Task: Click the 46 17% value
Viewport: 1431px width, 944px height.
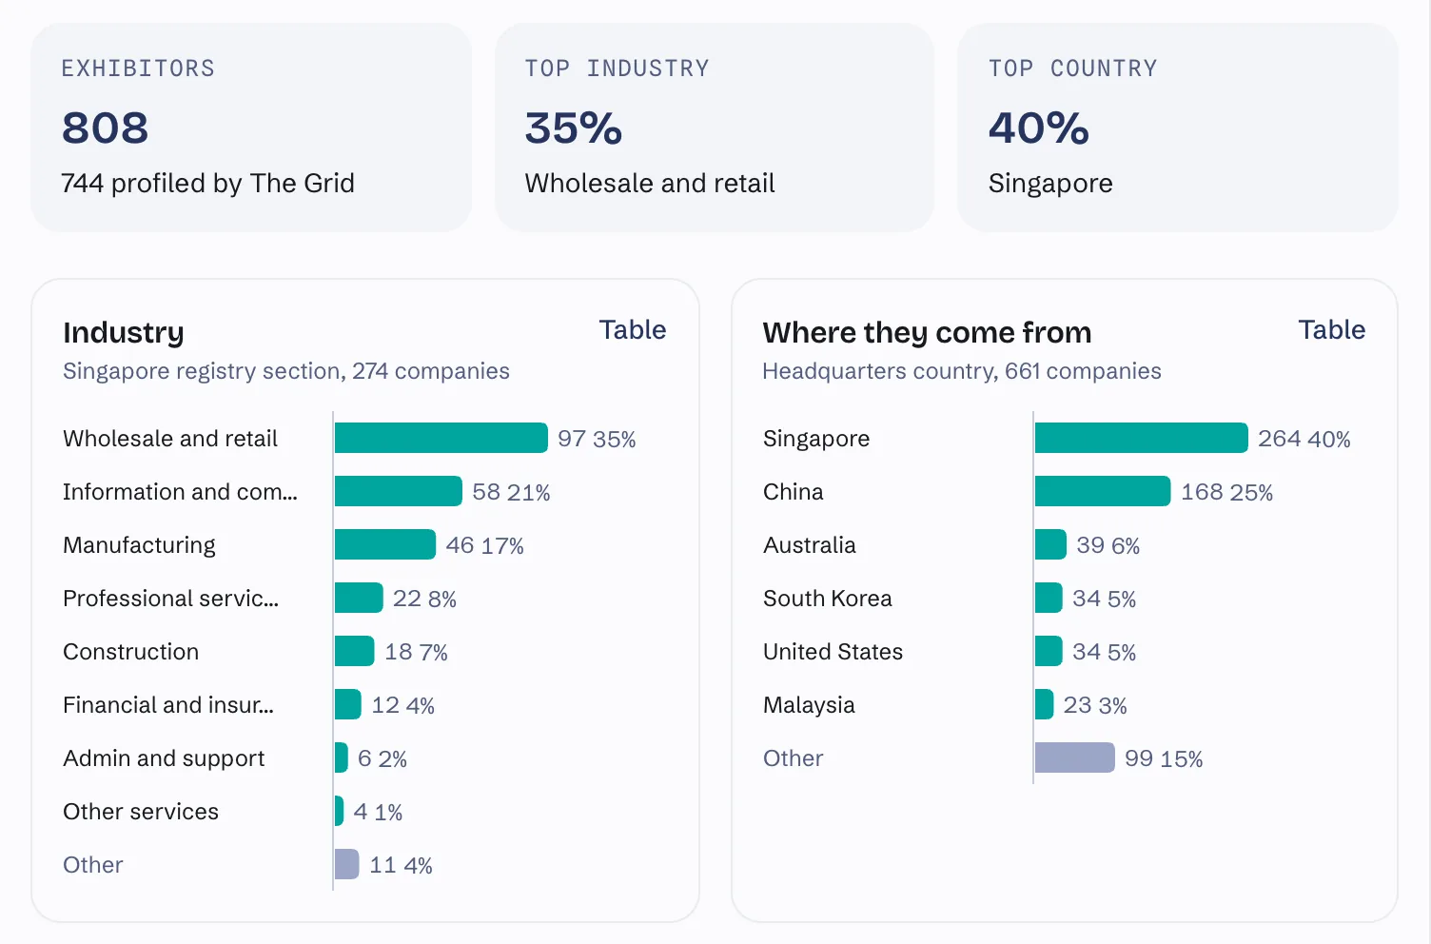Action: click(484, 545)
